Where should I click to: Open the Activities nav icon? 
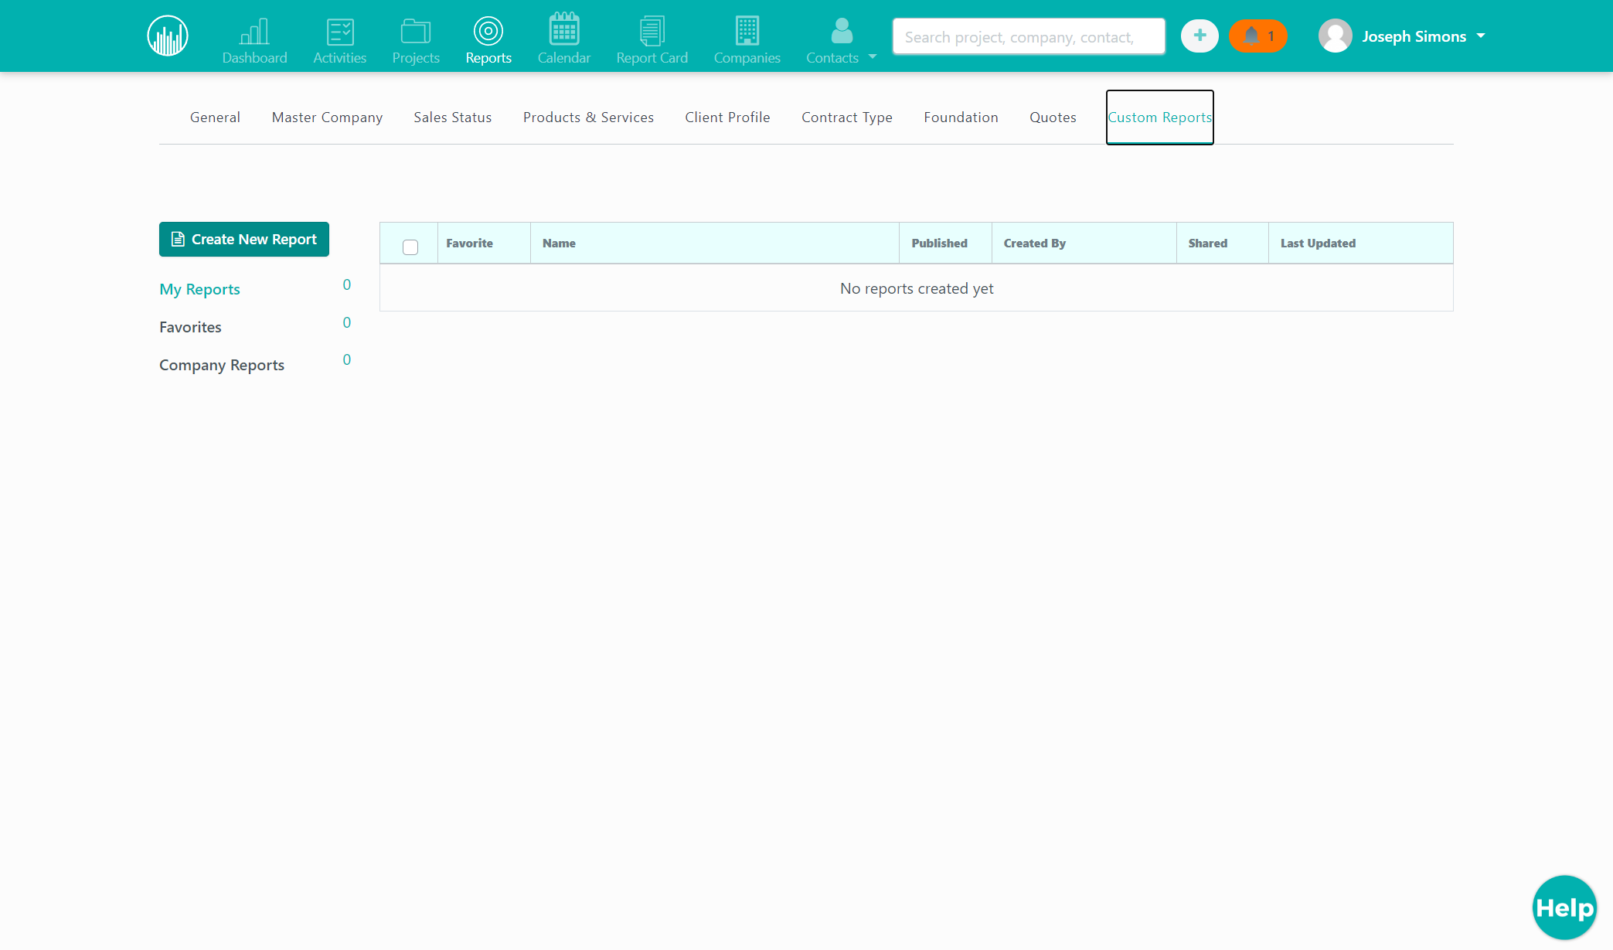340,32
